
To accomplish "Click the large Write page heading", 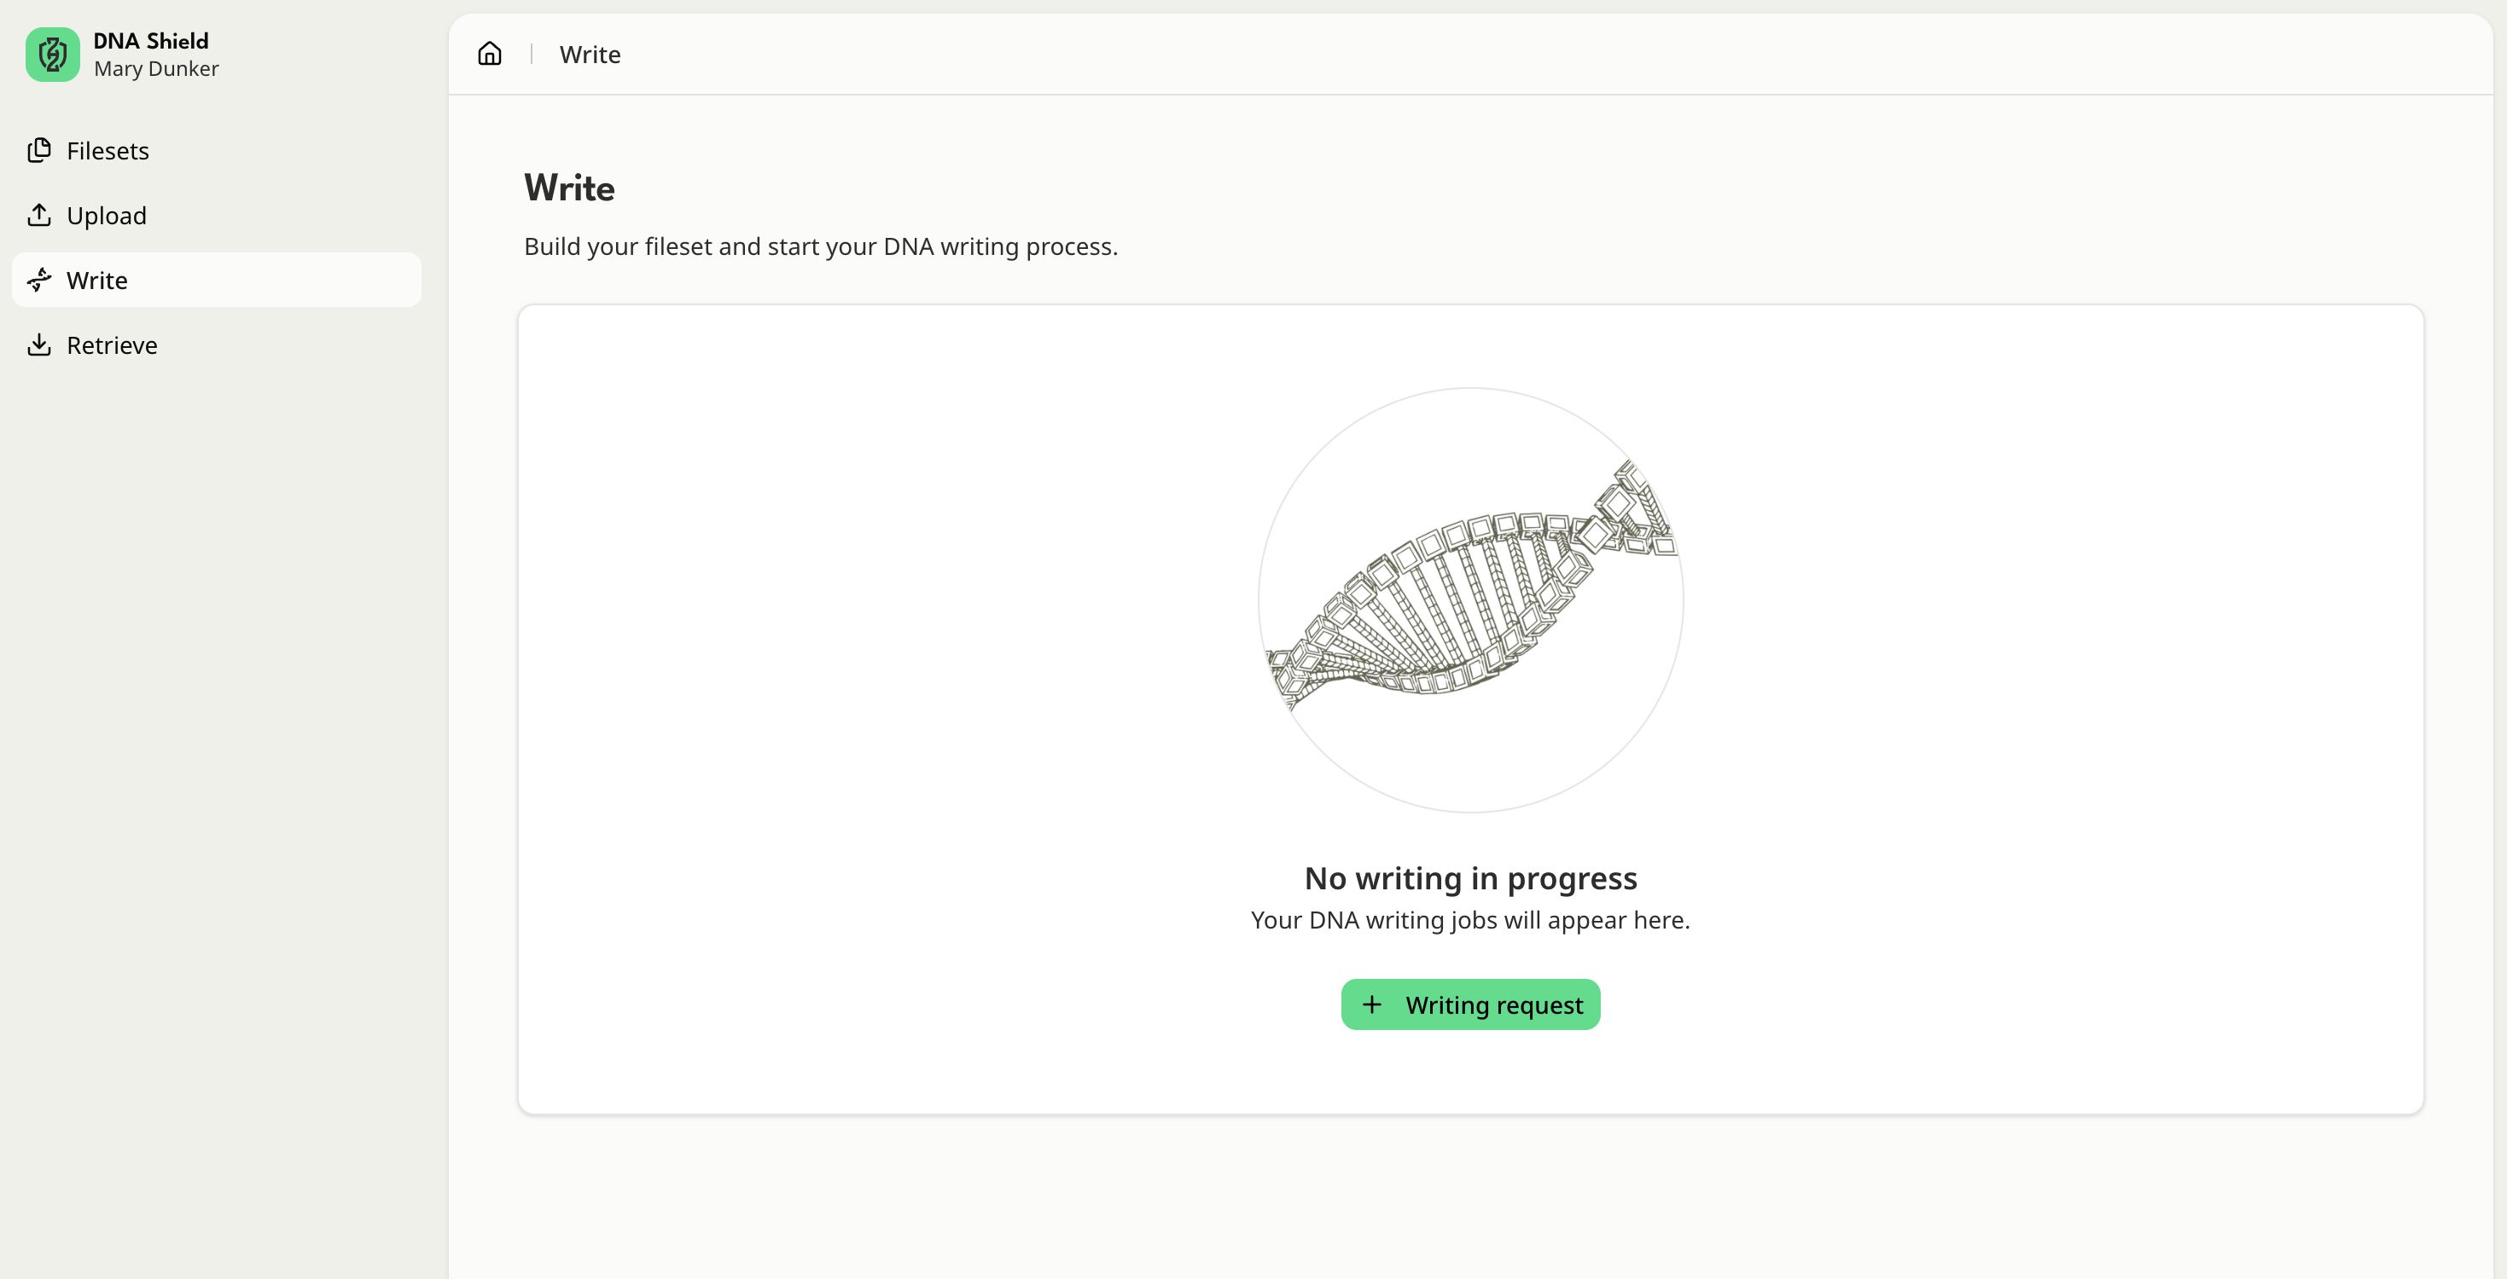I will tap(569, 188).
